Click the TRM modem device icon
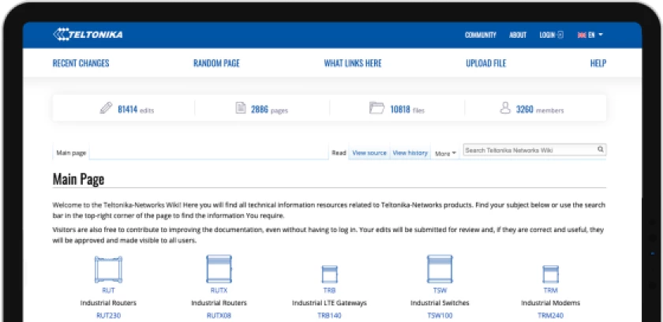The image size is (663, 322). (551, 274)
